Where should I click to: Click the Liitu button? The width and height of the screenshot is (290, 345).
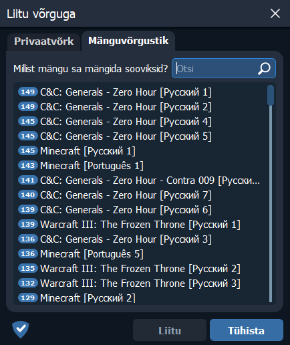170,330
